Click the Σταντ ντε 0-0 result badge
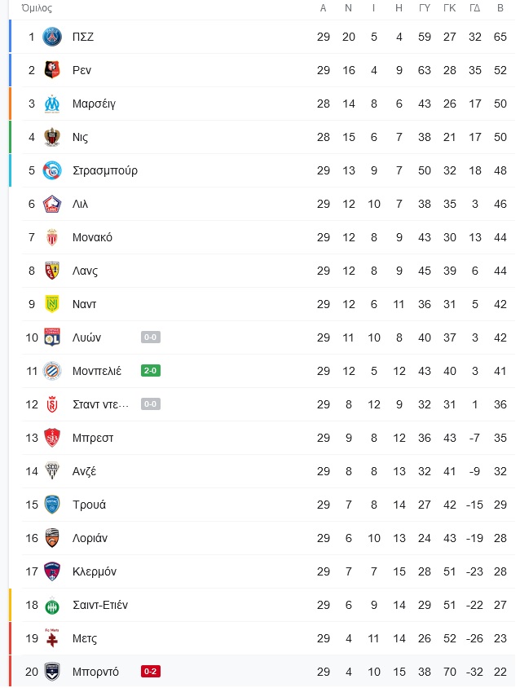Image resolution: width=520 pixels, height=688 pixels. 151,404
